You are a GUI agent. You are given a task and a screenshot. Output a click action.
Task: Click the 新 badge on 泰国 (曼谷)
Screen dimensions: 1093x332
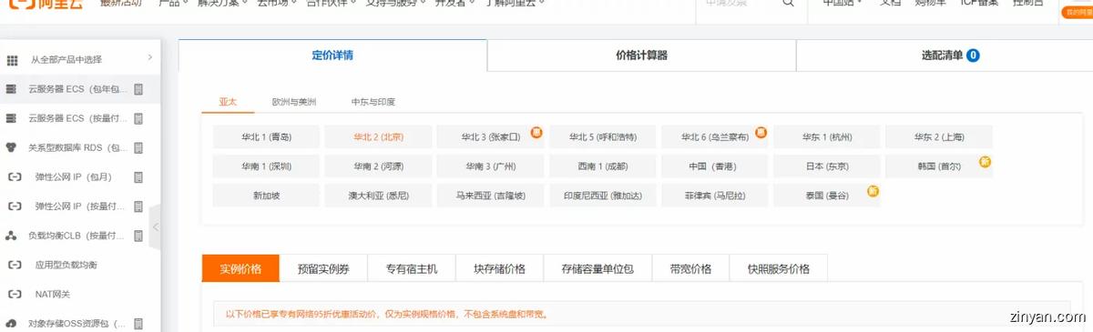click(873, 191)
